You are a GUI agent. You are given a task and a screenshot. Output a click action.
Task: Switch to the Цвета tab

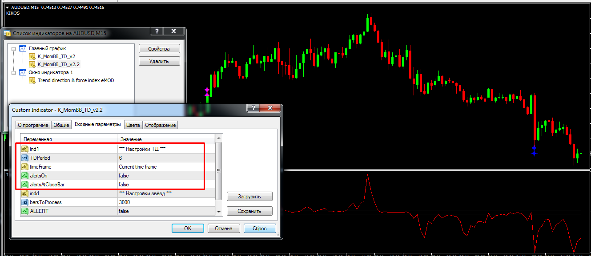[133, 125]
